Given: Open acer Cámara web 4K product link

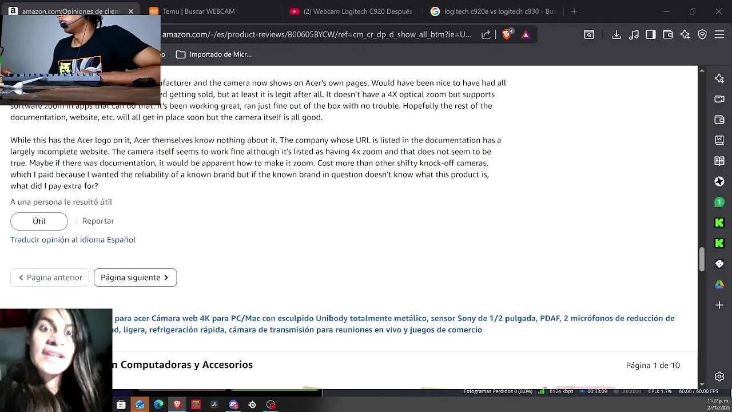Looking at the screenshot, I should pos(395,324).
